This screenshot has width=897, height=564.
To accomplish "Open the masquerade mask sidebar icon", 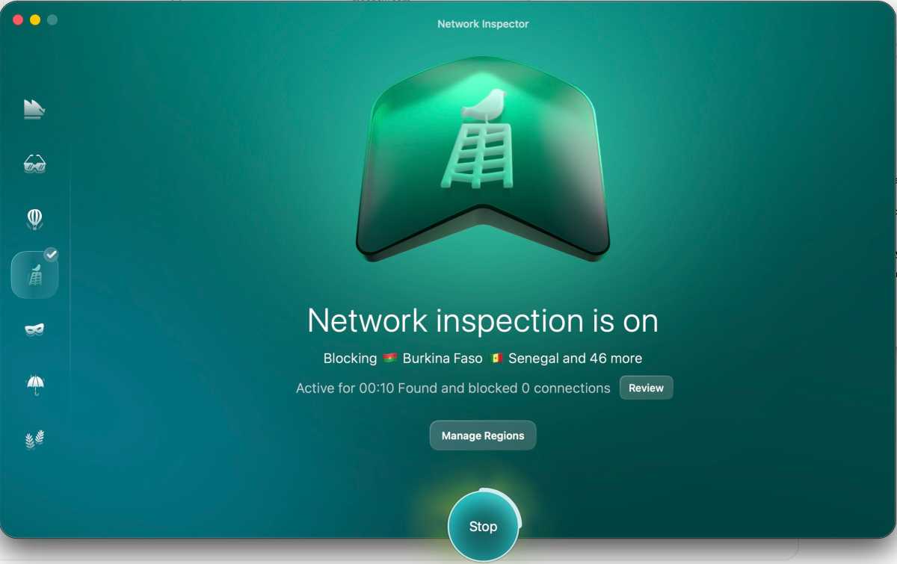I will [34, 329].
